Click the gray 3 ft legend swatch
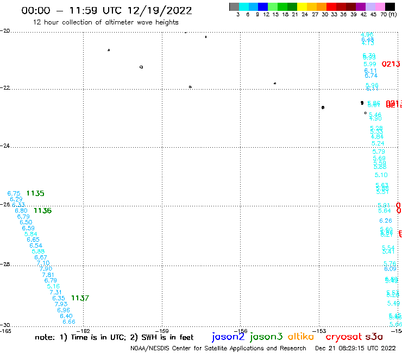 click(x=234, y=7)
